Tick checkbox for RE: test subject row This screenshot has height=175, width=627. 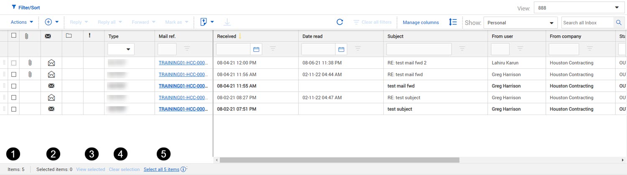click(14, 97)
